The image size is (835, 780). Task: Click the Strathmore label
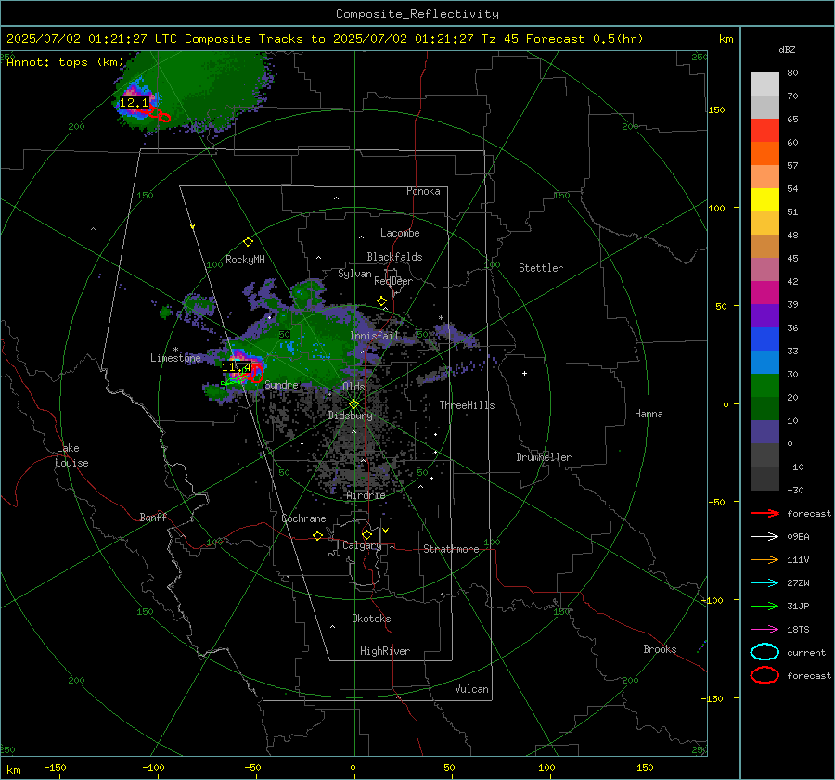pyautogui.click(x=451, y=549)
